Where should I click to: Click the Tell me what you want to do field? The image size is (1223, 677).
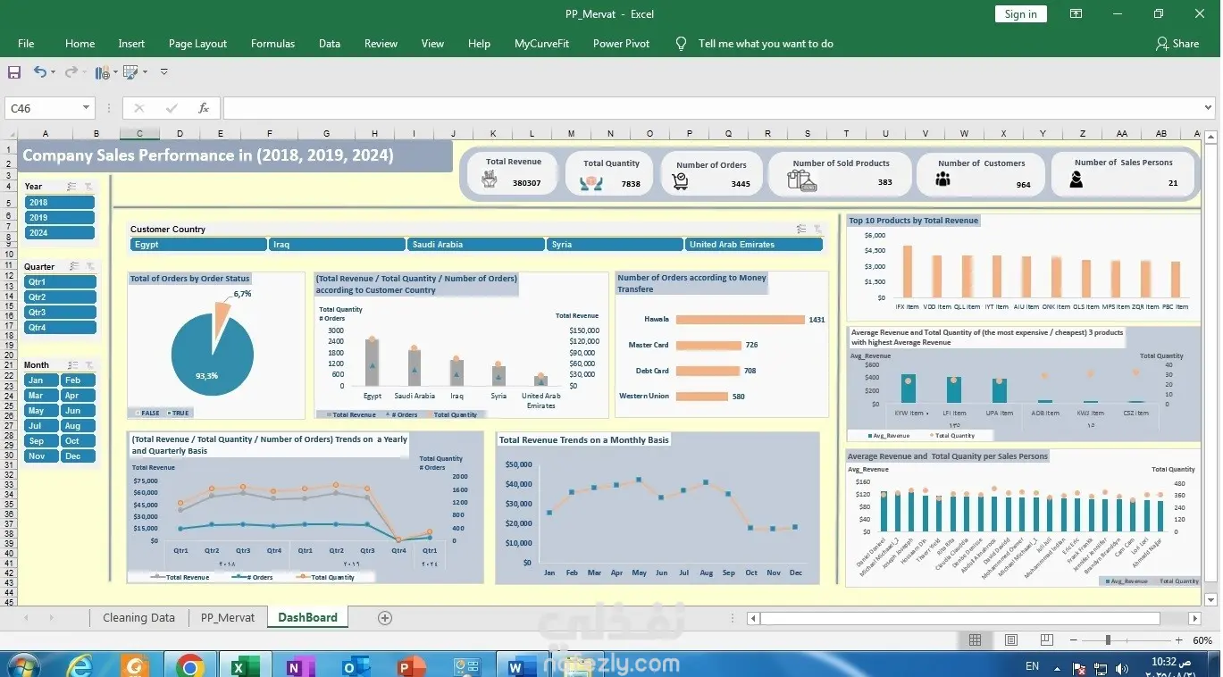coord(766,44)
